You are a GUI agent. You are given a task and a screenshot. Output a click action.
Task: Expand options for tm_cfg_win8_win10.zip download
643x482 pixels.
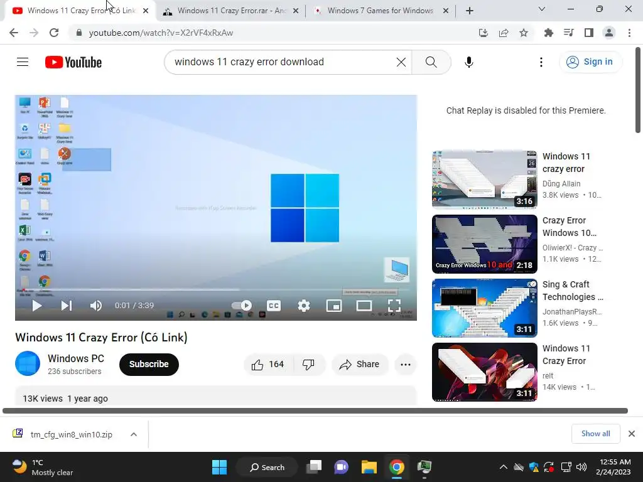click(134, 434)
